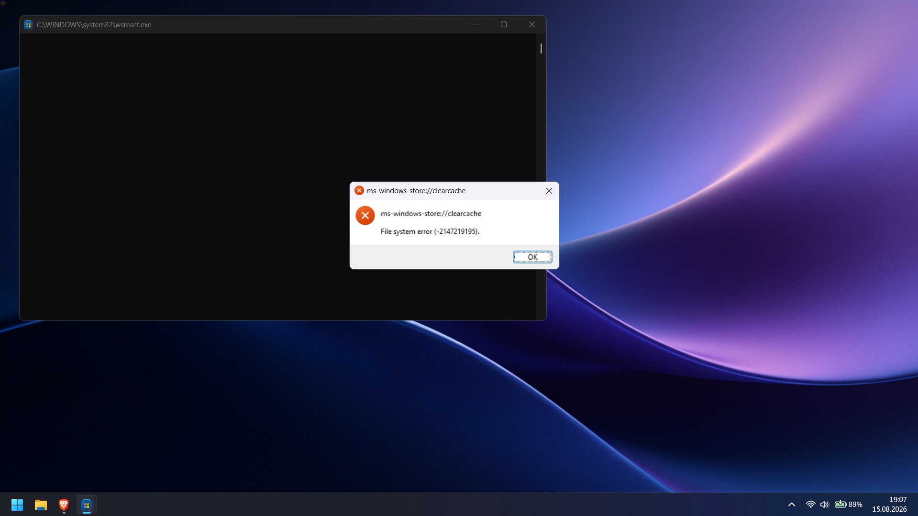Click the wsreset console scrollbar thumb
The width and height of the screenshot is (918, 516).
pyautogui.click(x=541, y=48)
